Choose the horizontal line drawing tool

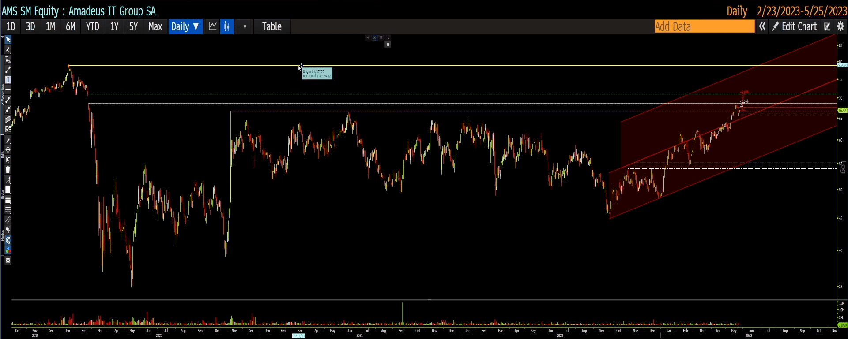point(8,90)
